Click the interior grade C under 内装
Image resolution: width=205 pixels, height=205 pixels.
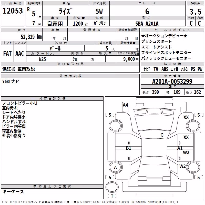coord(199,23)
